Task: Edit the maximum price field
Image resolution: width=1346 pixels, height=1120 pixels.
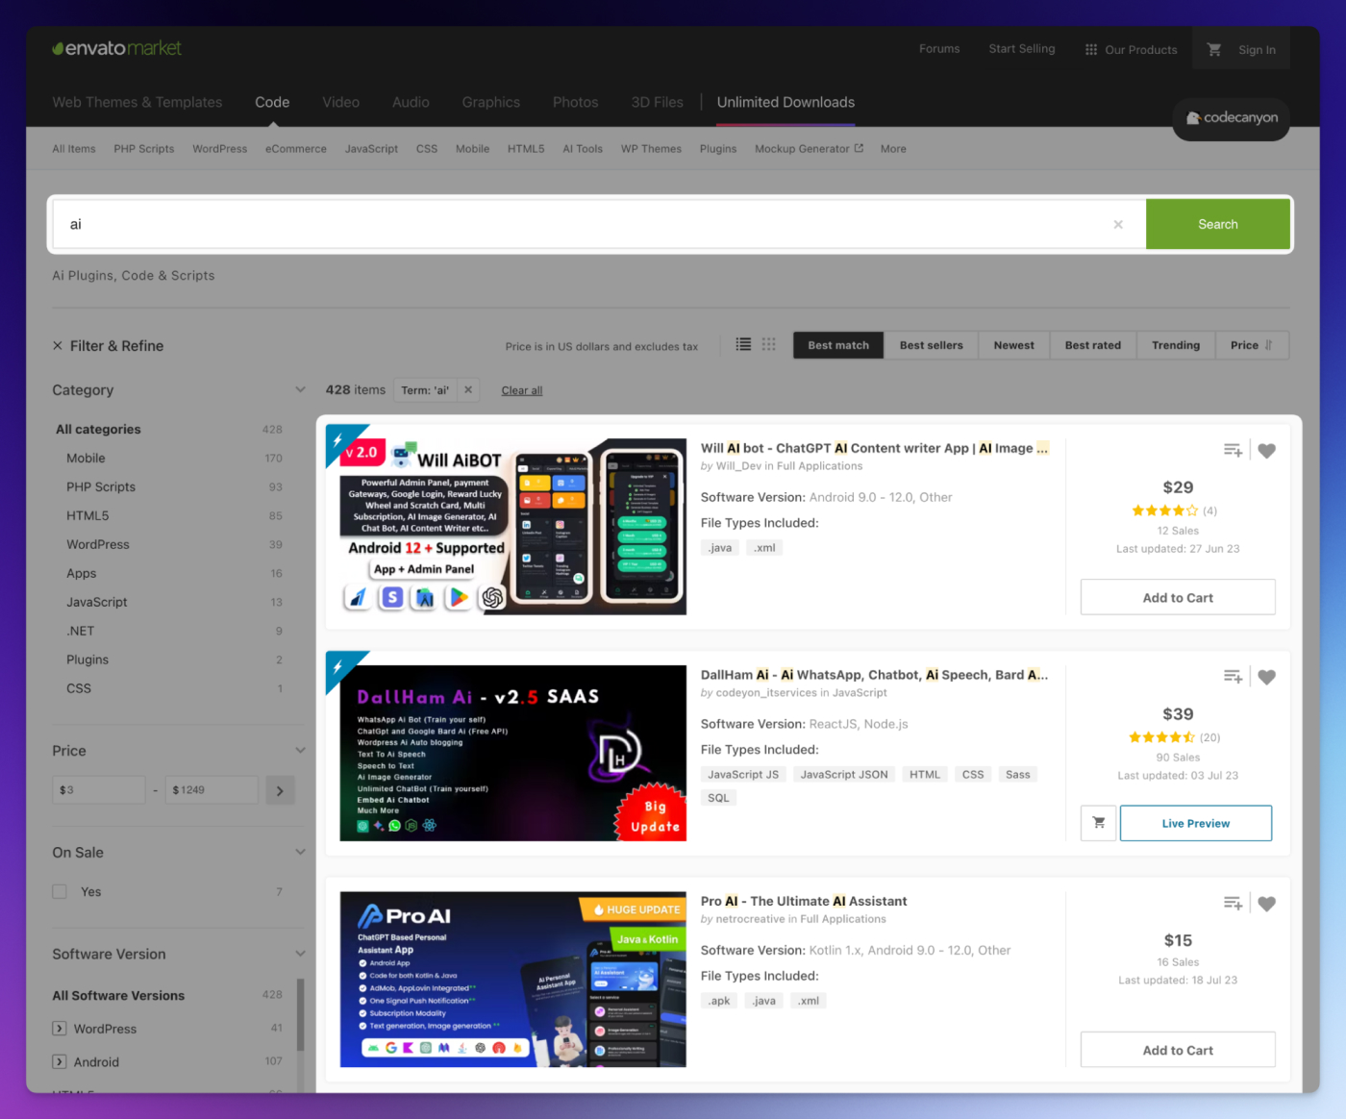Action: pos(212,790)
